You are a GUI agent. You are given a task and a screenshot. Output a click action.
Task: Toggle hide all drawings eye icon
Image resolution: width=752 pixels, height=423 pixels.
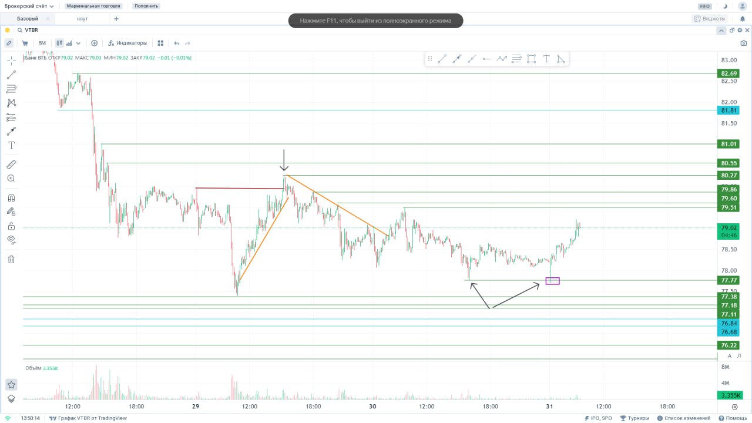(11, 239)
